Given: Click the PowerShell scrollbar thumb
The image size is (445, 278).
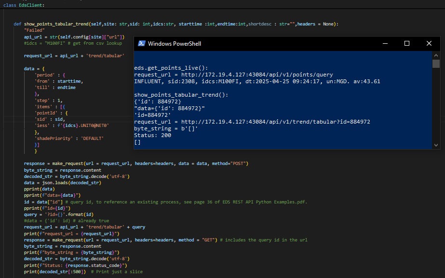Looking at the screenshot, I should tap(436, 64).
